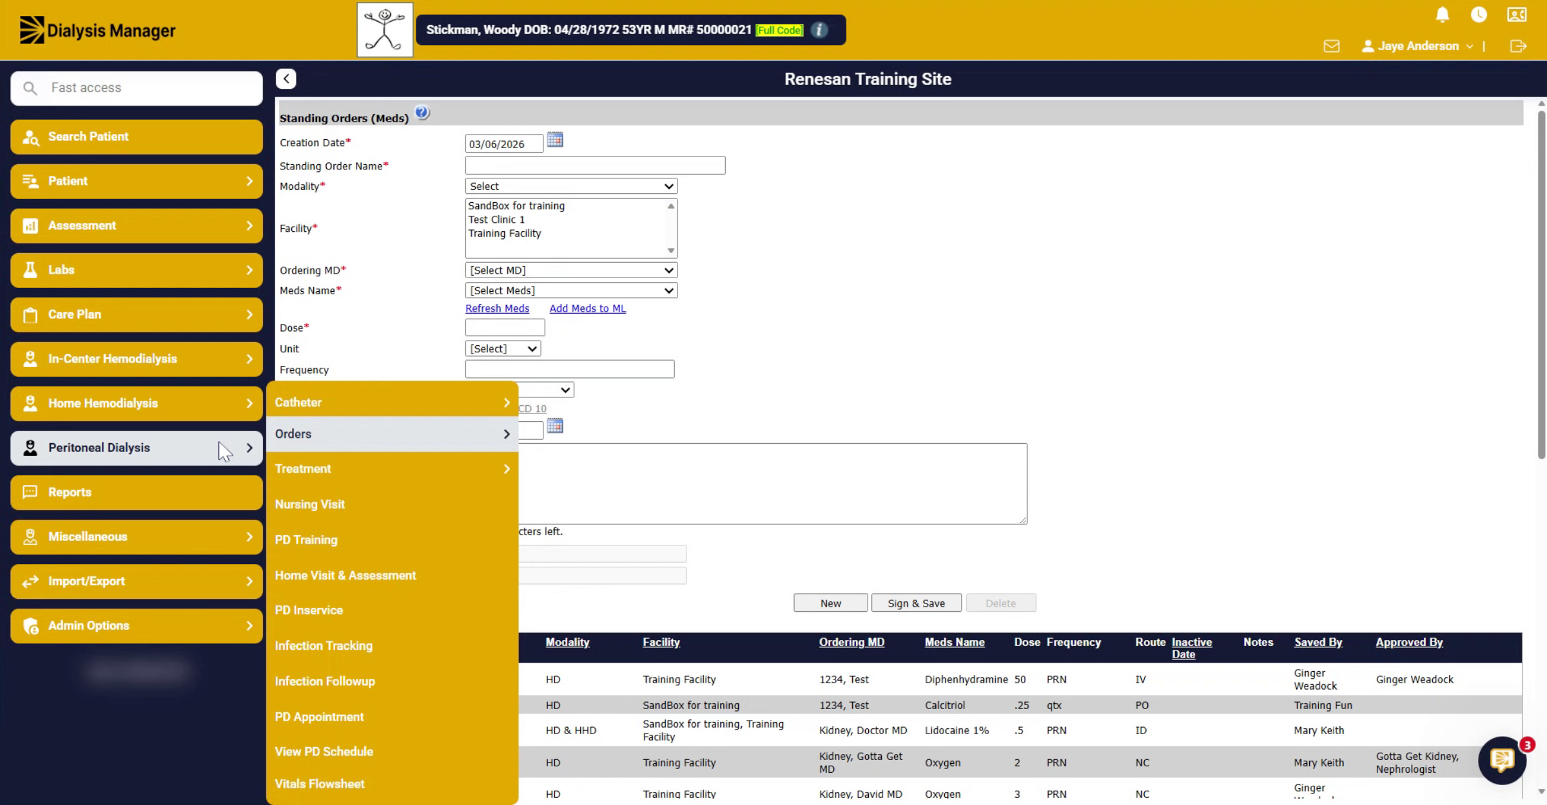The height and width of the screenshot is (805, 1547).
Task: Expand the Treatment submenu
Action: click(392, 469)
